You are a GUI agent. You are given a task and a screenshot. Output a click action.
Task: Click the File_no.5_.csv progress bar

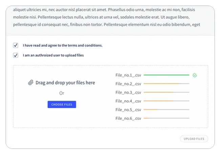pyautogui.click(x=167, y=110)
